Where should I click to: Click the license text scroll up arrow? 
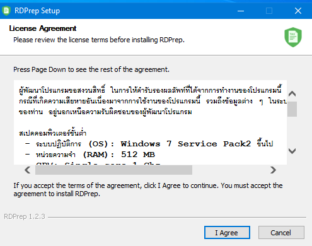tap(292, 94)
